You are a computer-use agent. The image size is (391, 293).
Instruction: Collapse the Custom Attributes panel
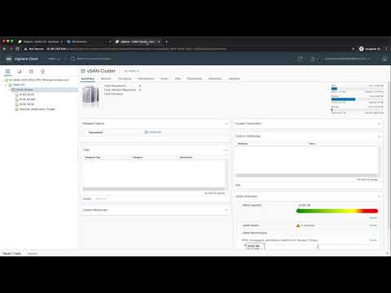tap(380, 136)
